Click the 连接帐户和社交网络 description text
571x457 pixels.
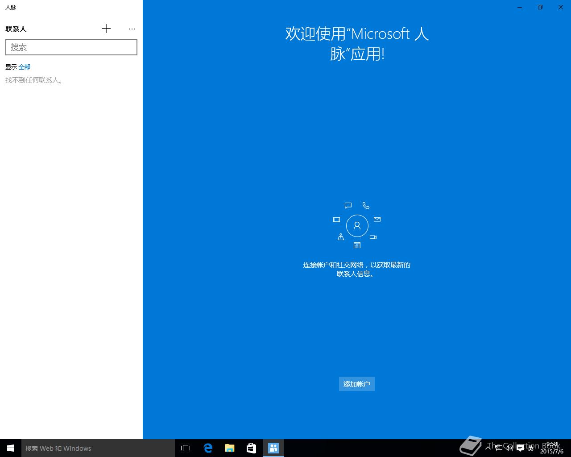point(357,269)
